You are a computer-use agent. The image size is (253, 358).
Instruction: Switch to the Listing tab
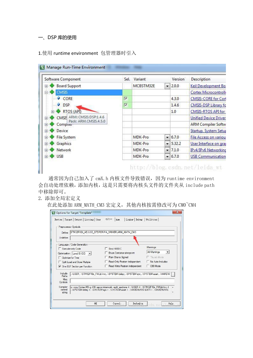click(x=89, y=220)
